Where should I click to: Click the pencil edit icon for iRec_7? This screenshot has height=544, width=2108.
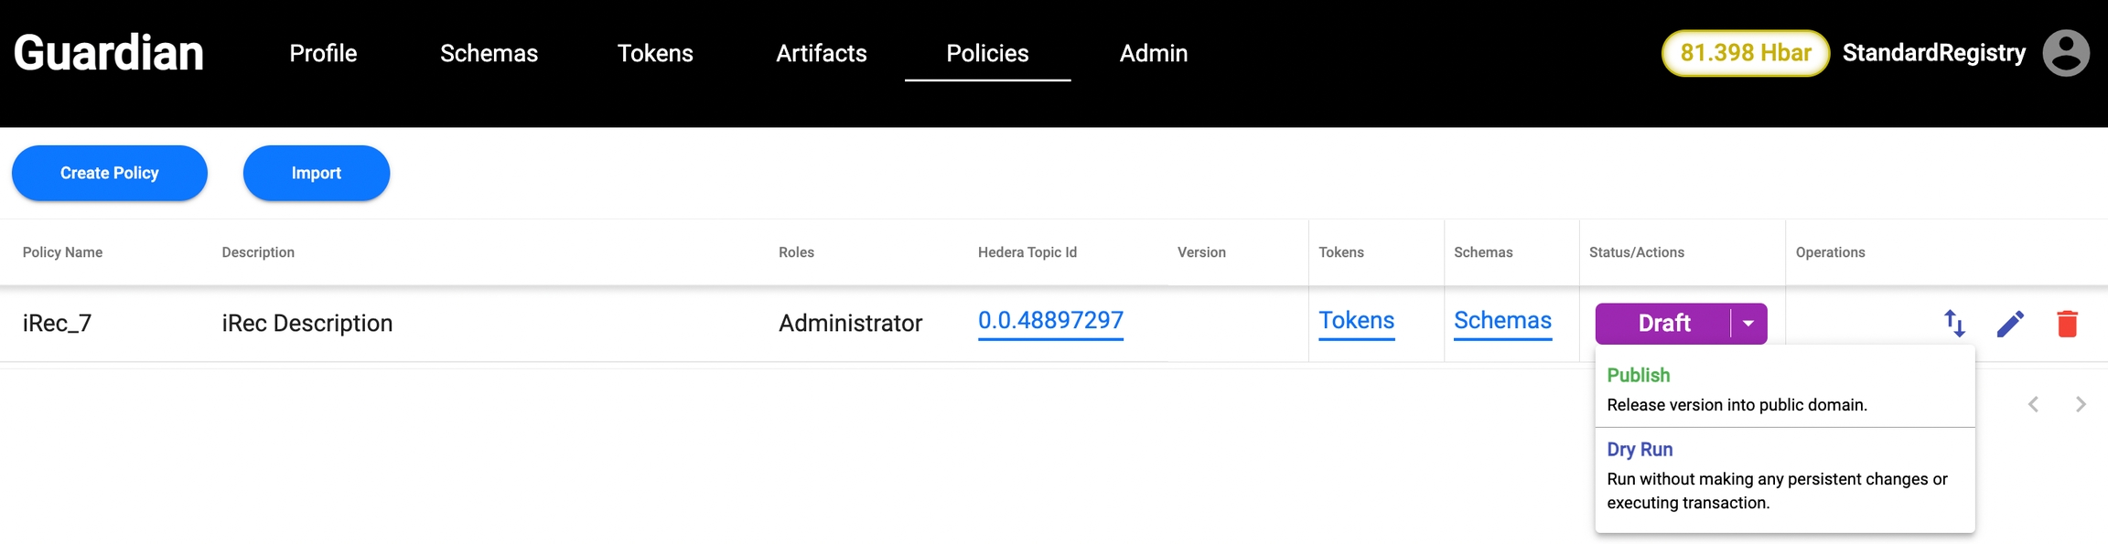(x=2010, y=324)
